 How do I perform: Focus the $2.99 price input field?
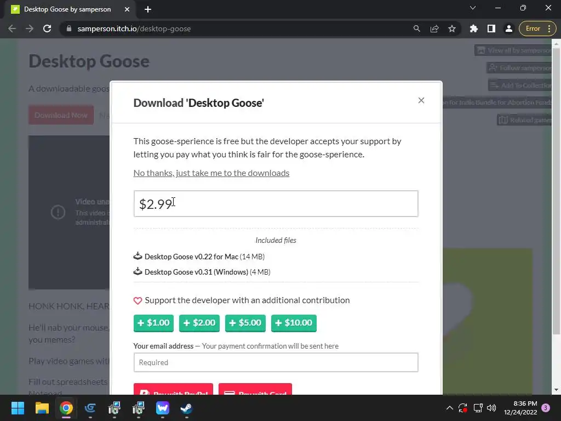tap(276, 204)
